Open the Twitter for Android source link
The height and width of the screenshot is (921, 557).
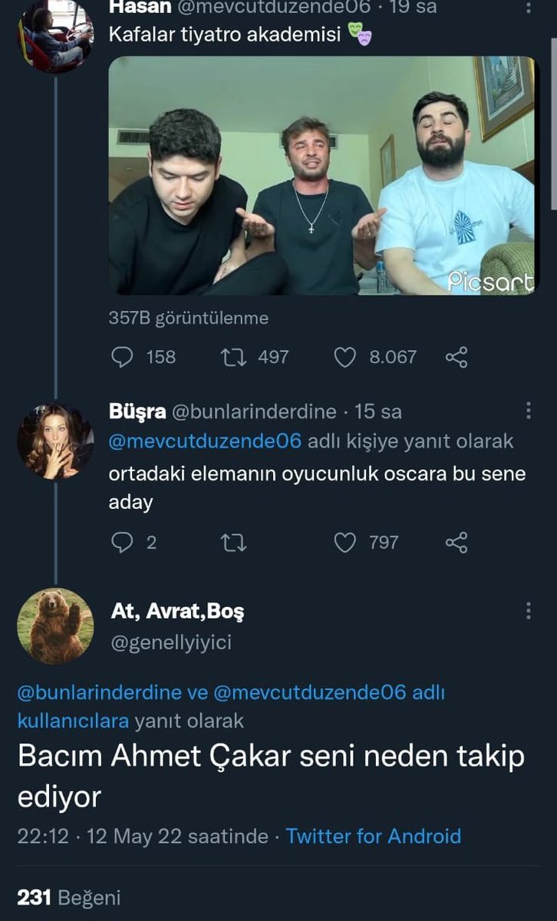tap(374, 836)
